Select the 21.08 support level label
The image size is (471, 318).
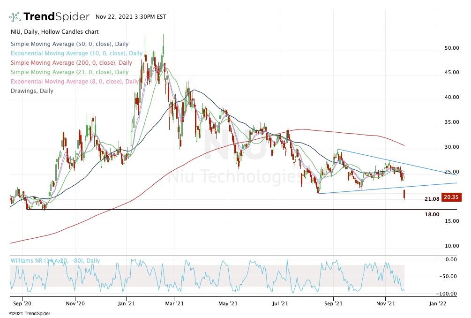pyautogui.click(x=432, y=199)
